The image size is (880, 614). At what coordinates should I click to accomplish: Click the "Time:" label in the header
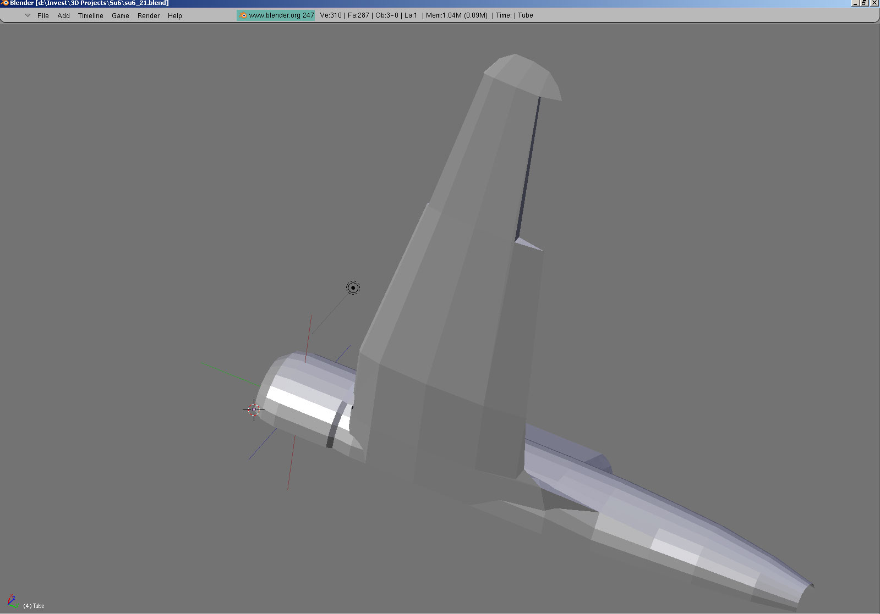point(504,15)
